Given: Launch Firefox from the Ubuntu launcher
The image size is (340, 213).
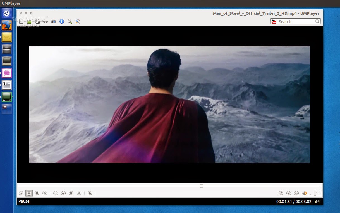Looking at the screenshot, I should click(x=7, y=25).
